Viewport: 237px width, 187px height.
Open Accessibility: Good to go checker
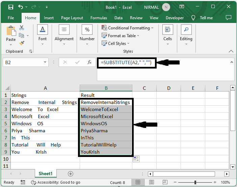click(56, 182)
